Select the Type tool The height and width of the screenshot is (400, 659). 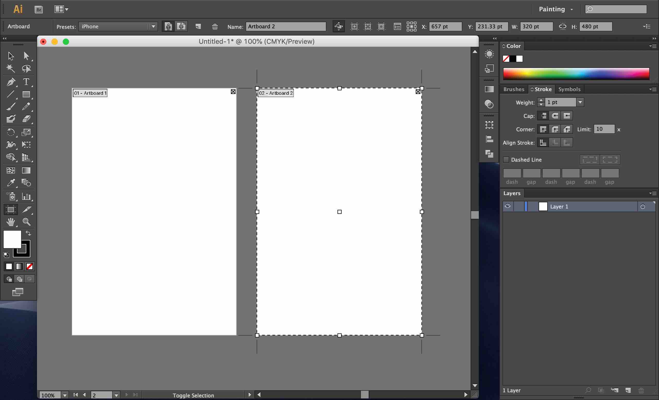click(26, 82)
